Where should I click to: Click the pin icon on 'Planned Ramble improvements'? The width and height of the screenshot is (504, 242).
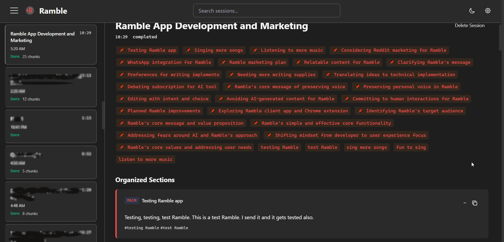(122, 111)
